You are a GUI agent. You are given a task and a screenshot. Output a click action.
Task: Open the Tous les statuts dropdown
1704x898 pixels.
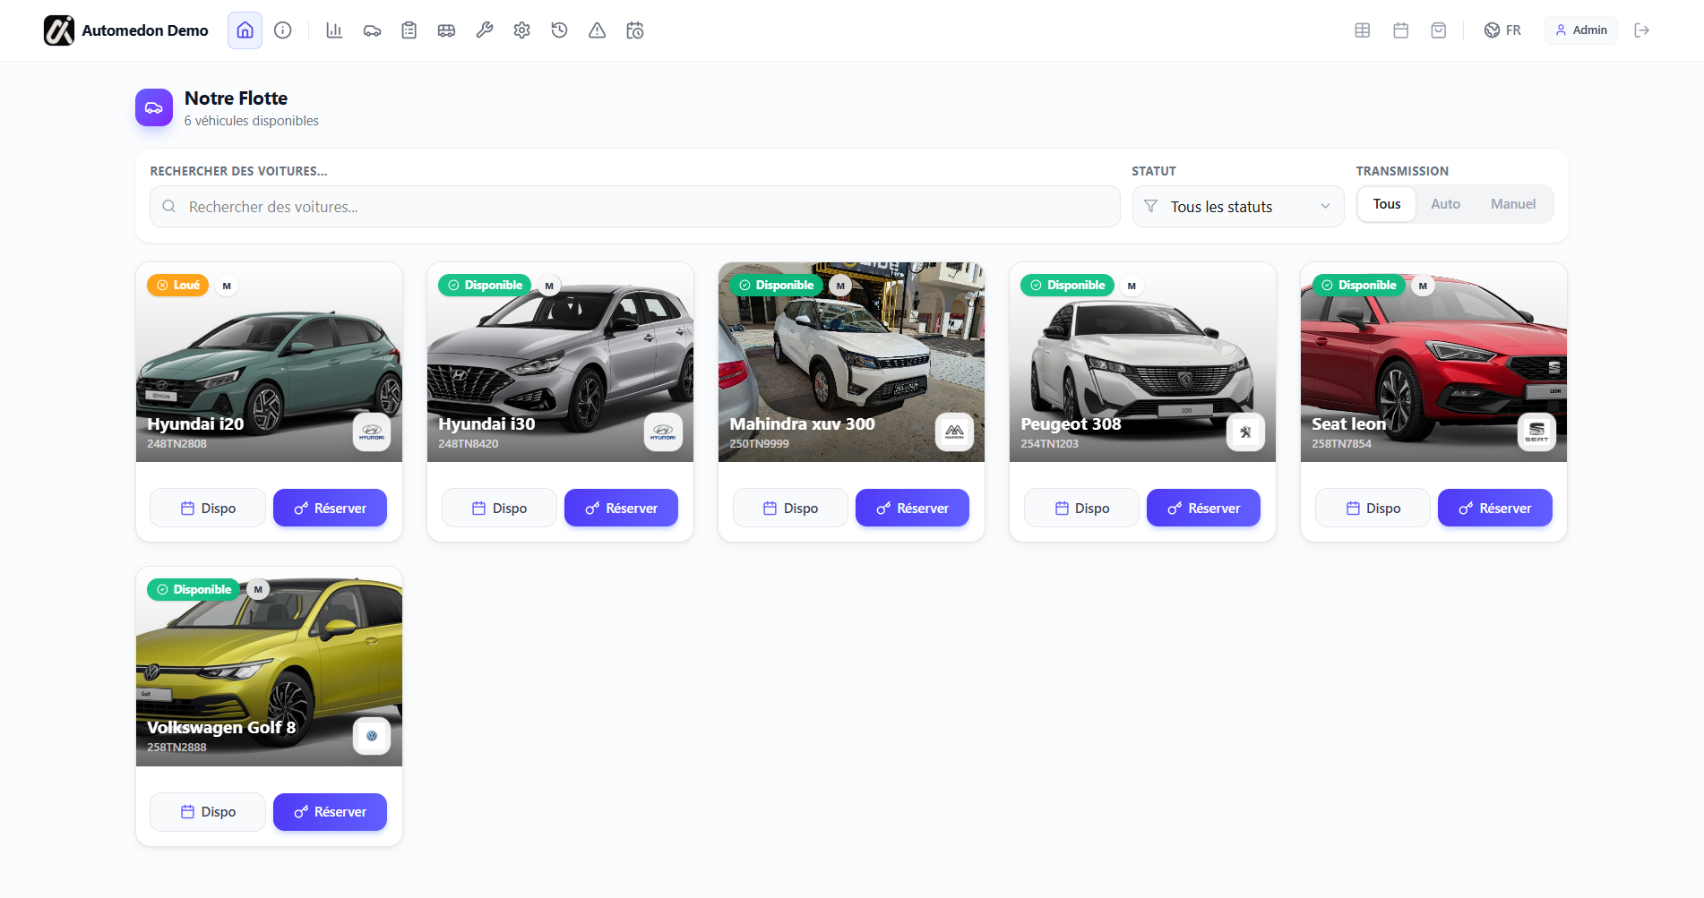click(1237, 206)
